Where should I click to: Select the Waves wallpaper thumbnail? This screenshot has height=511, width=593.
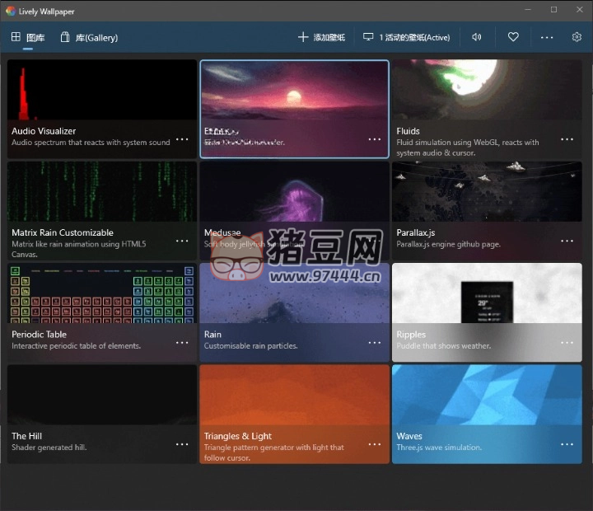click(x=487, y=395)
